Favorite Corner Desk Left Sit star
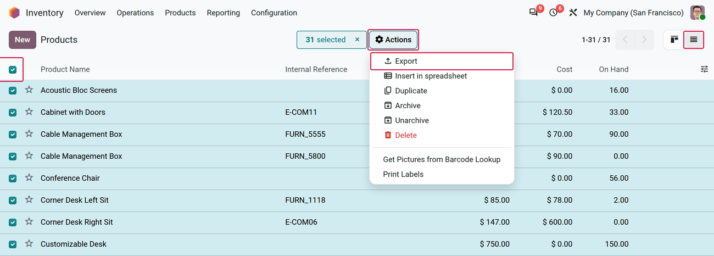 tap(29, 199)
